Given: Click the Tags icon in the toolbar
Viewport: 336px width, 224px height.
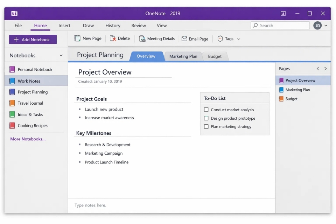Looking at the screenshot, I should pyautogui.click(x=220, y=38).
